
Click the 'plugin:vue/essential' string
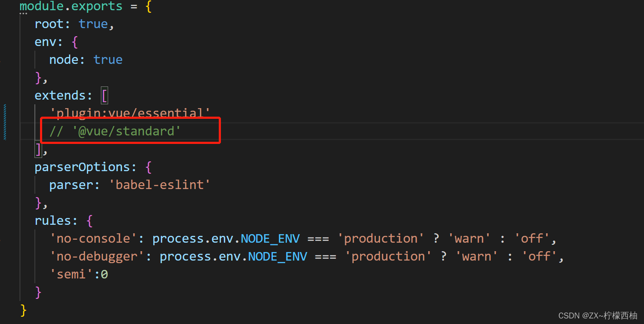(130, 113)
